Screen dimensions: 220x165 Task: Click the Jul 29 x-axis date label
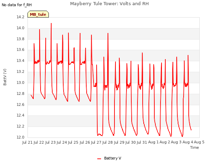tap(119, 142)
